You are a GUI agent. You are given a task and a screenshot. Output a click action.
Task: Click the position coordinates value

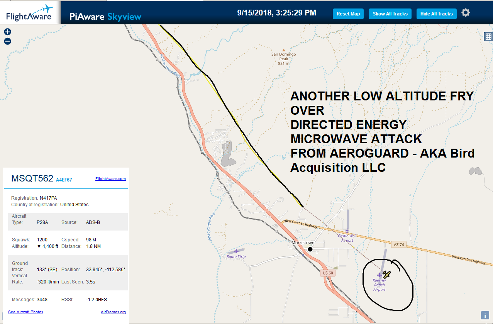(x=106, y=270)
